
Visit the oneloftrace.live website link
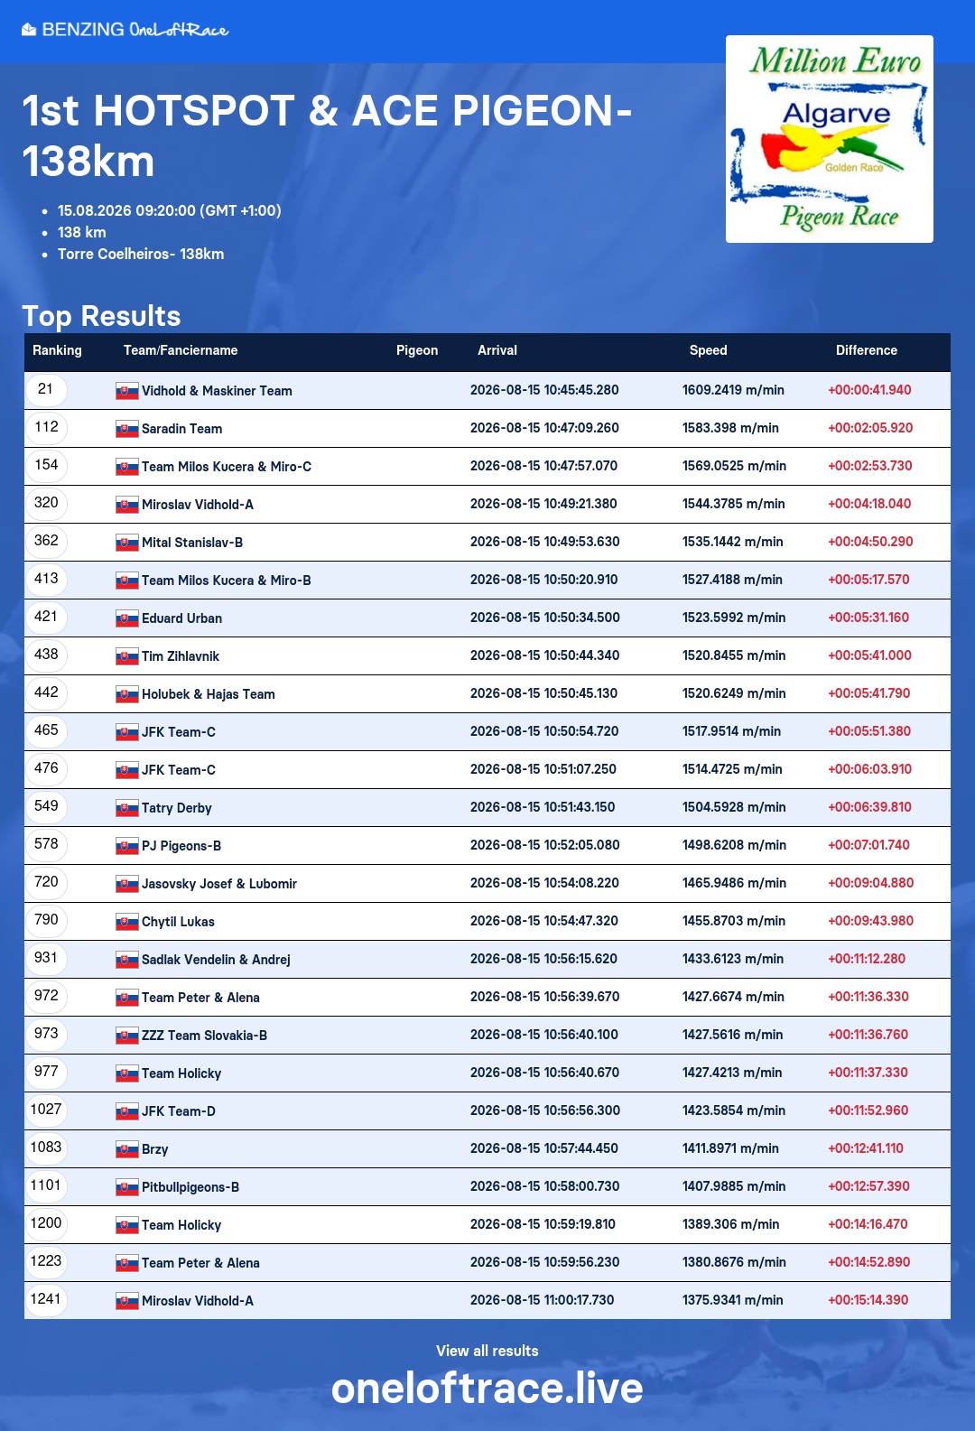pos(487,1389)
